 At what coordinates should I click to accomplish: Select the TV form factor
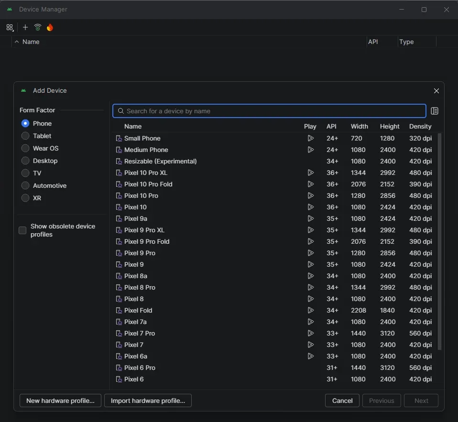[x=25, y=173]
